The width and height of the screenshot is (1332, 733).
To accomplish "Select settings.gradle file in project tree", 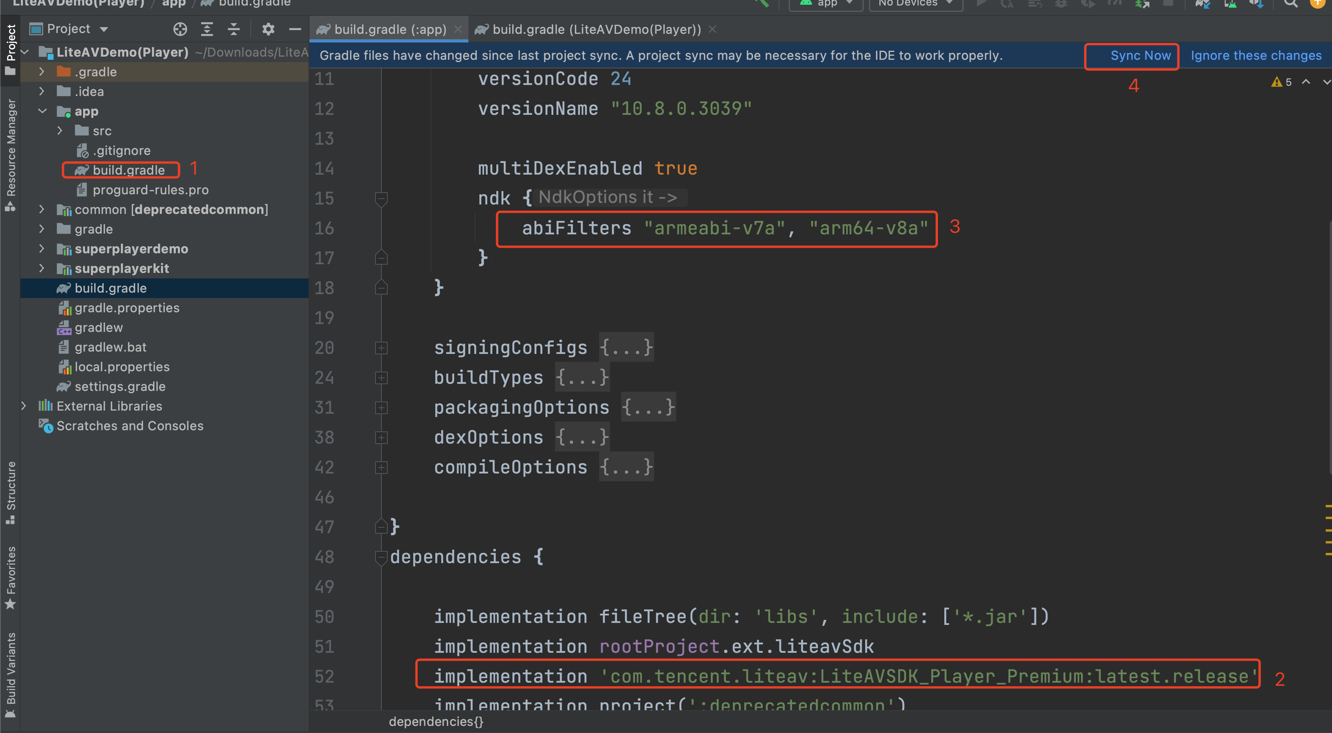I will pyautogui.click(x=120, y=387).
